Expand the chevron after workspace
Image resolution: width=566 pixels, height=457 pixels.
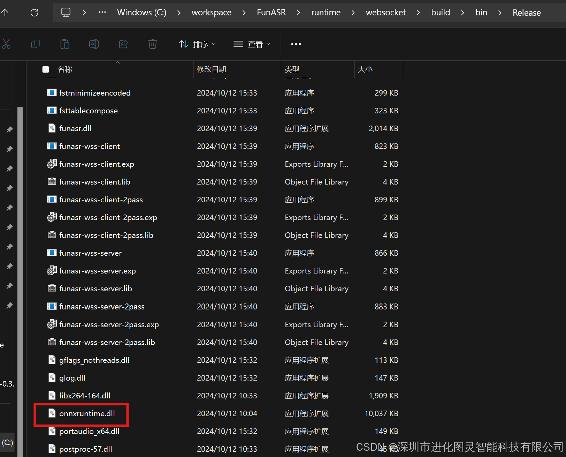244,13
